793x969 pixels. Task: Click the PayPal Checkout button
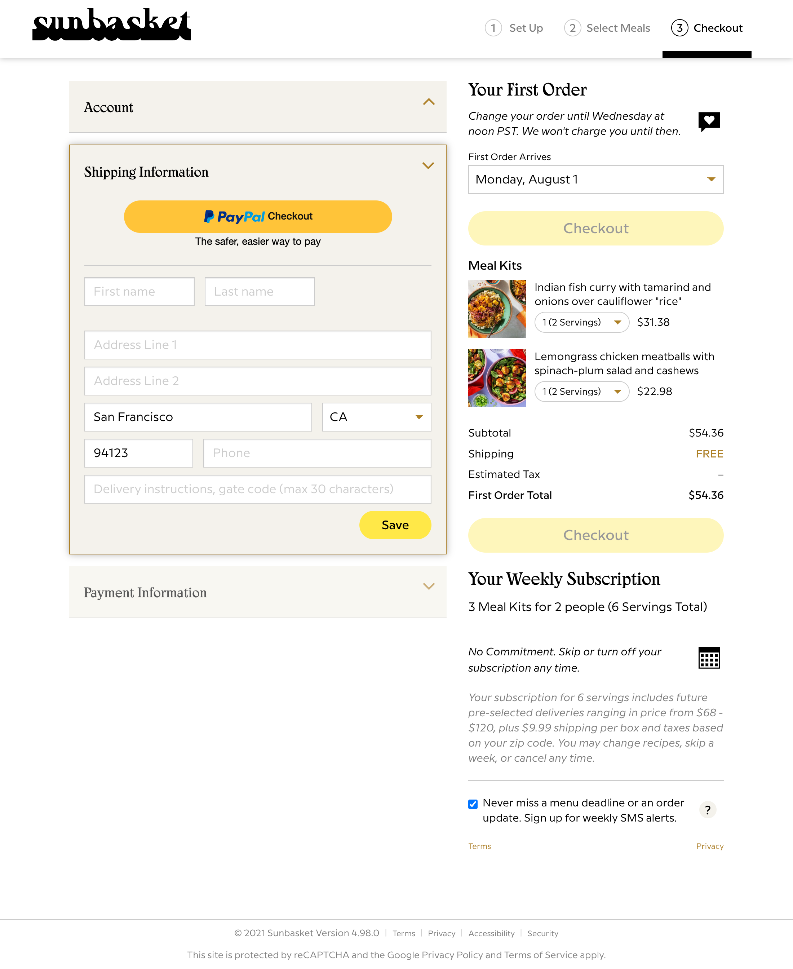(258, 217)
